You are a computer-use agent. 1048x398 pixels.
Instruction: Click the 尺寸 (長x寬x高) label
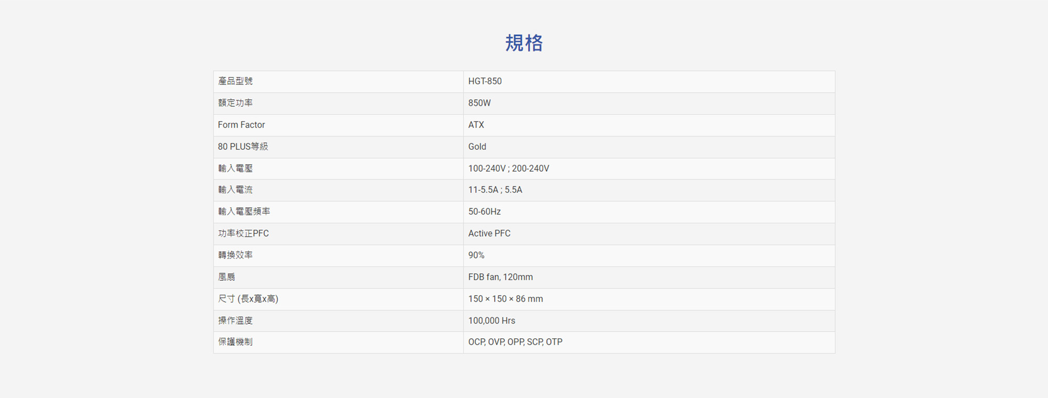click(248, 299)
